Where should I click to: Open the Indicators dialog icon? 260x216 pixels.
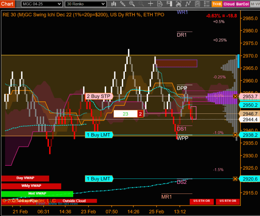click(188, 4)
